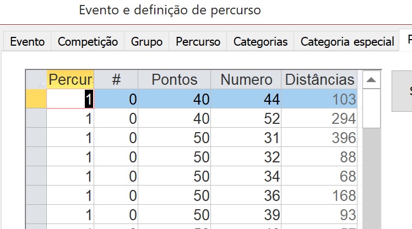Click the table's select-all corner cell
412x229 pixels.
(x=36, y=80)
